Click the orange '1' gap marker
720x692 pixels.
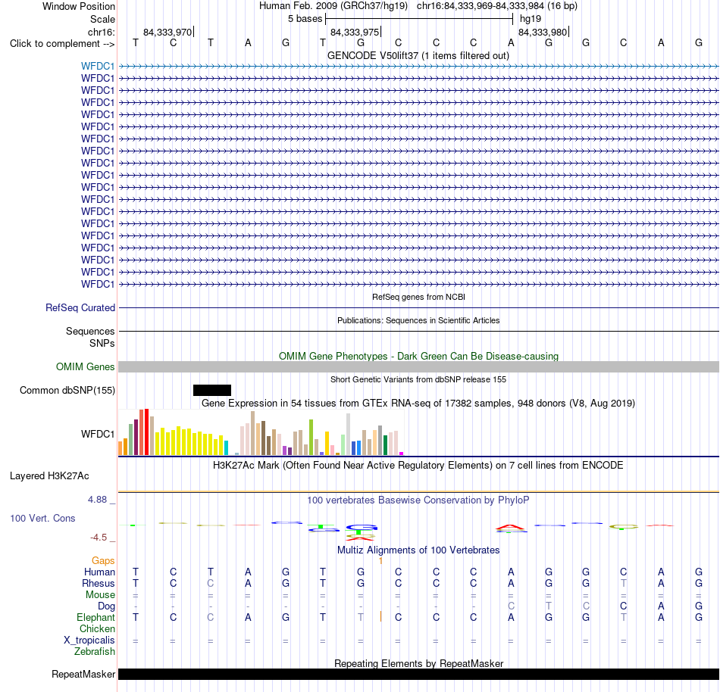[380, 560]
